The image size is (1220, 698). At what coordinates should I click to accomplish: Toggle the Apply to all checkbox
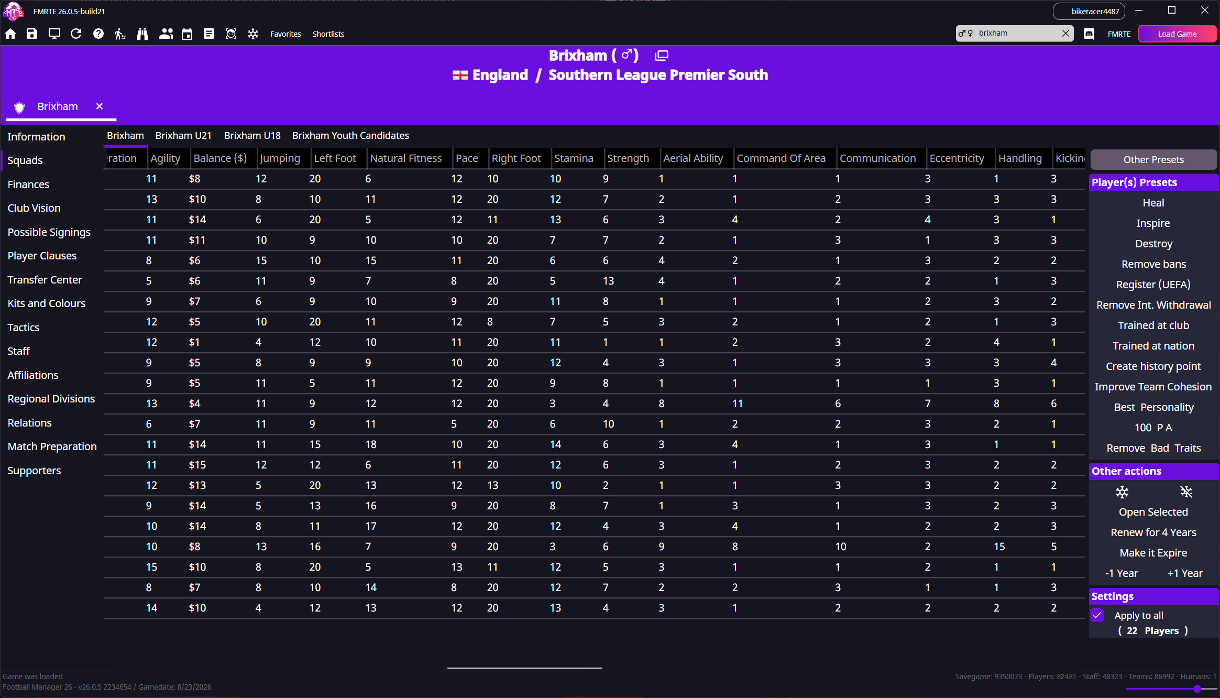point(1097,615)
